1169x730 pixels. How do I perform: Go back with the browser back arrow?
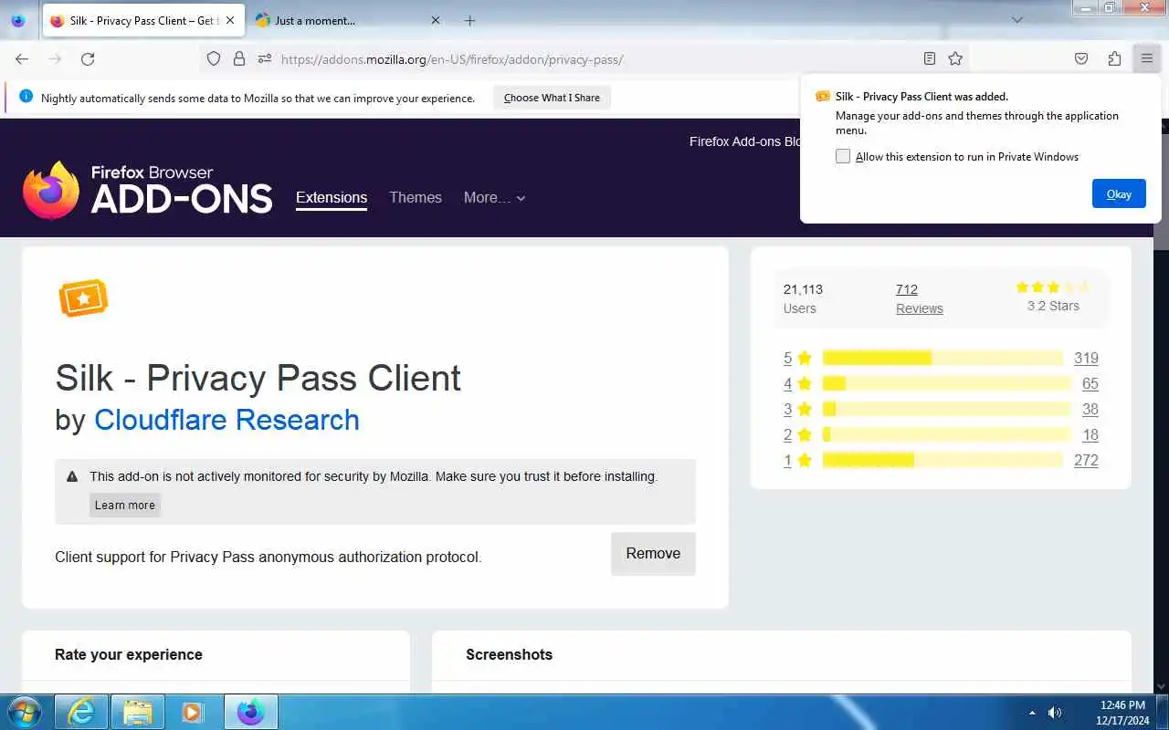(x=22, y=58)
